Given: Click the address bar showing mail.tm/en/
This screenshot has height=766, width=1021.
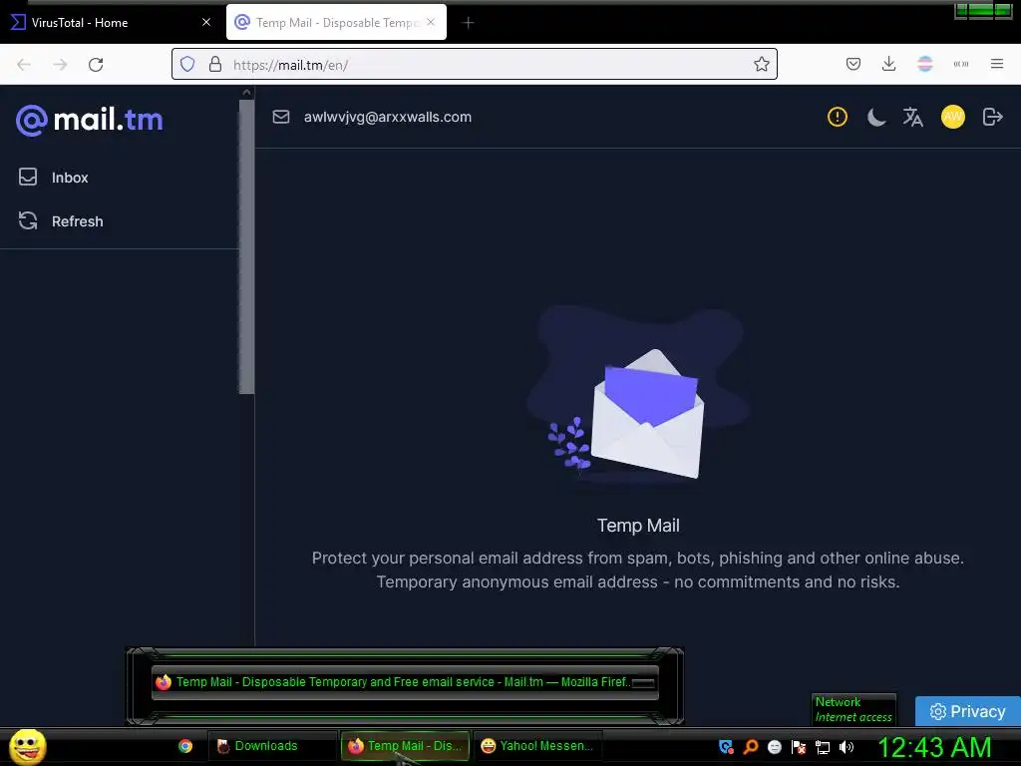Looking at the screenshot, I should tap(474, 64).
